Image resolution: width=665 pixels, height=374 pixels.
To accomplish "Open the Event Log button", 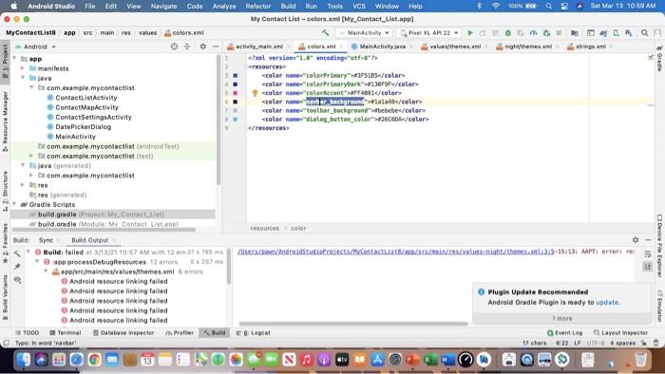I will tap(565, 333).
